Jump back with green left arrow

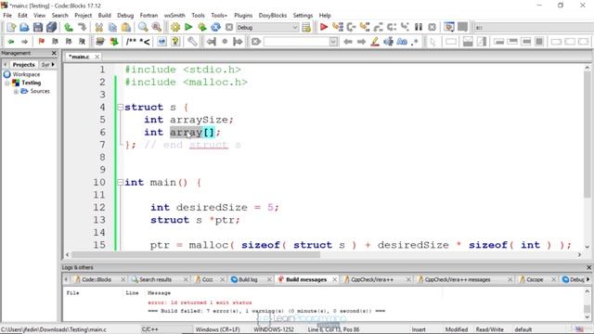(x=10, y=42)
